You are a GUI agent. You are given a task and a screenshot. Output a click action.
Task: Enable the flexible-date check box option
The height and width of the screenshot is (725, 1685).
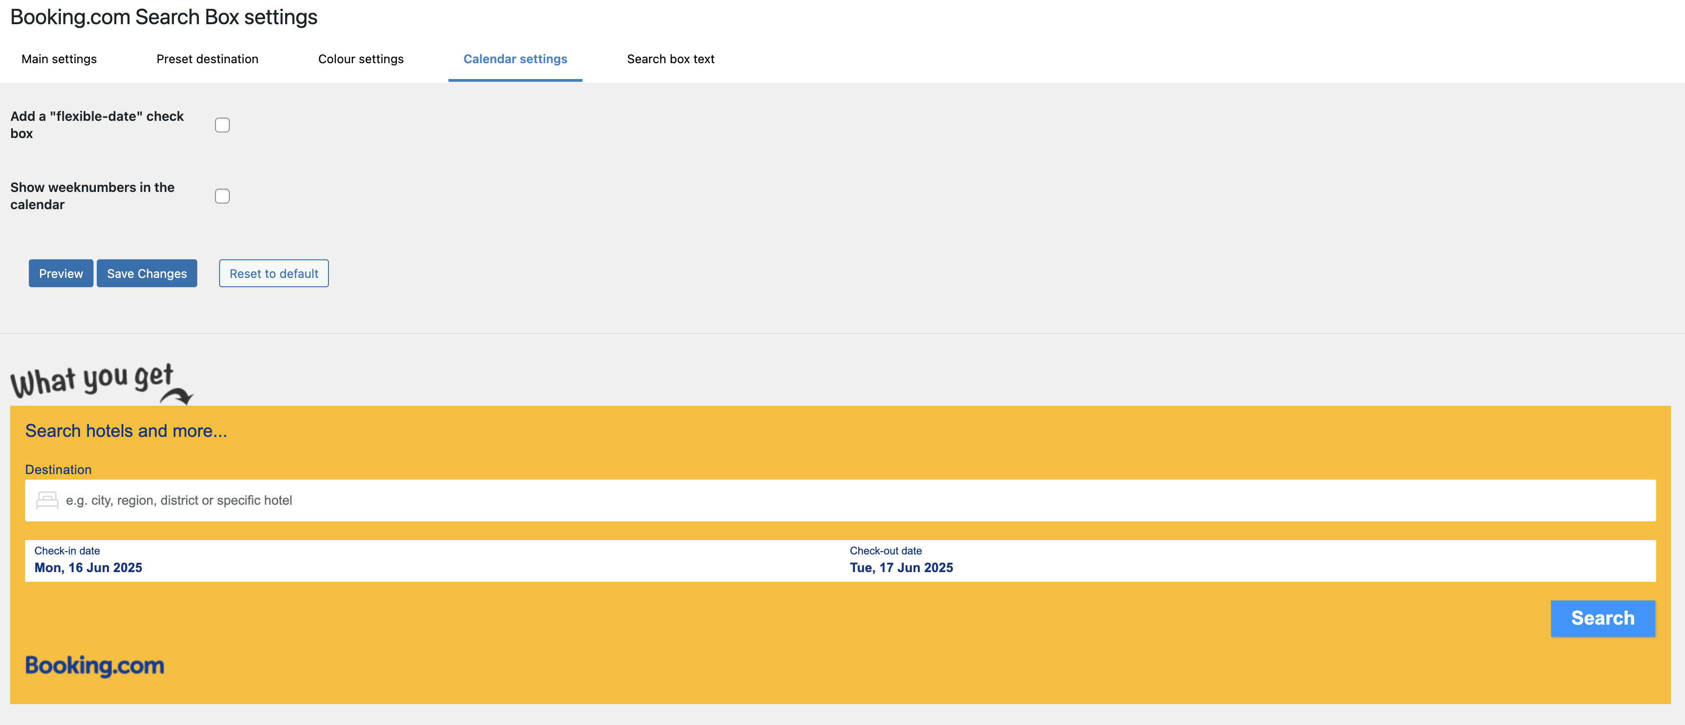click(x=222, y=125)
